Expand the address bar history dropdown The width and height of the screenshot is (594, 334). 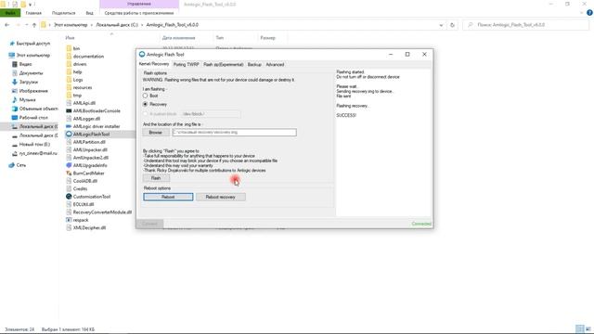(x=441, y=25)
